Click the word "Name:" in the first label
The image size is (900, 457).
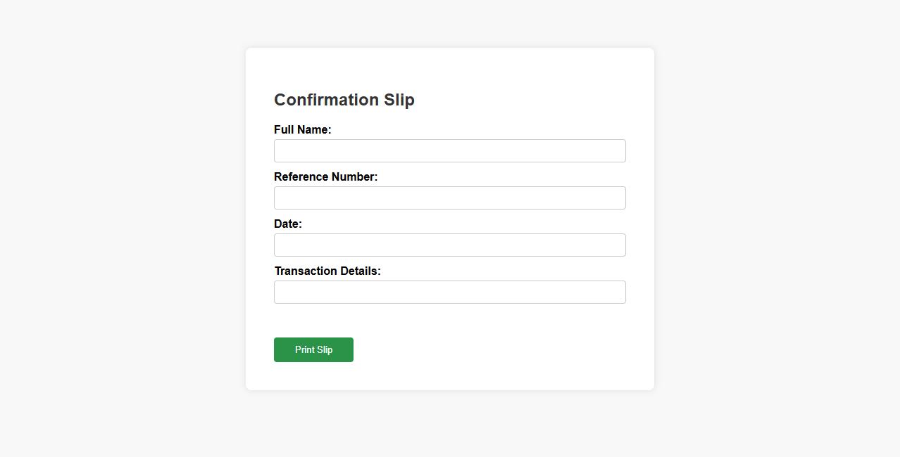[314, 130]
